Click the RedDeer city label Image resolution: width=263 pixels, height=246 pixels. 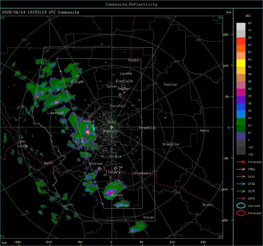[x=124, y=89]
